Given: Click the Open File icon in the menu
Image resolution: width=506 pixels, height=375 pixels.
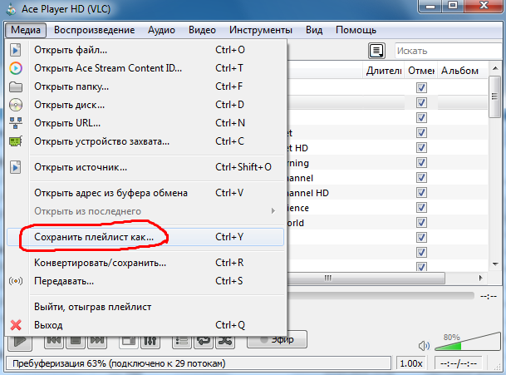Looking at the screenshot, I should click(x=15, y=50).
